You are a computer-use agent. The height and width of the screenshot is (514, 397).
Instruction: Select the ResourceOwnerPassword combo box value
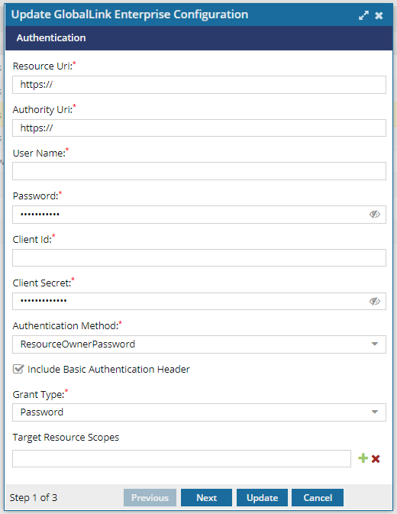point(199,344)
